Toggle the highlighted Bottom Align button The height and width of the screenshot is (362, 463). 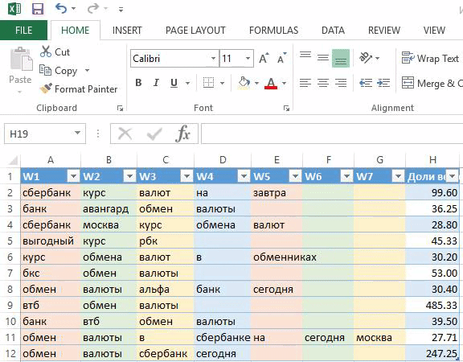pos(341,58)
